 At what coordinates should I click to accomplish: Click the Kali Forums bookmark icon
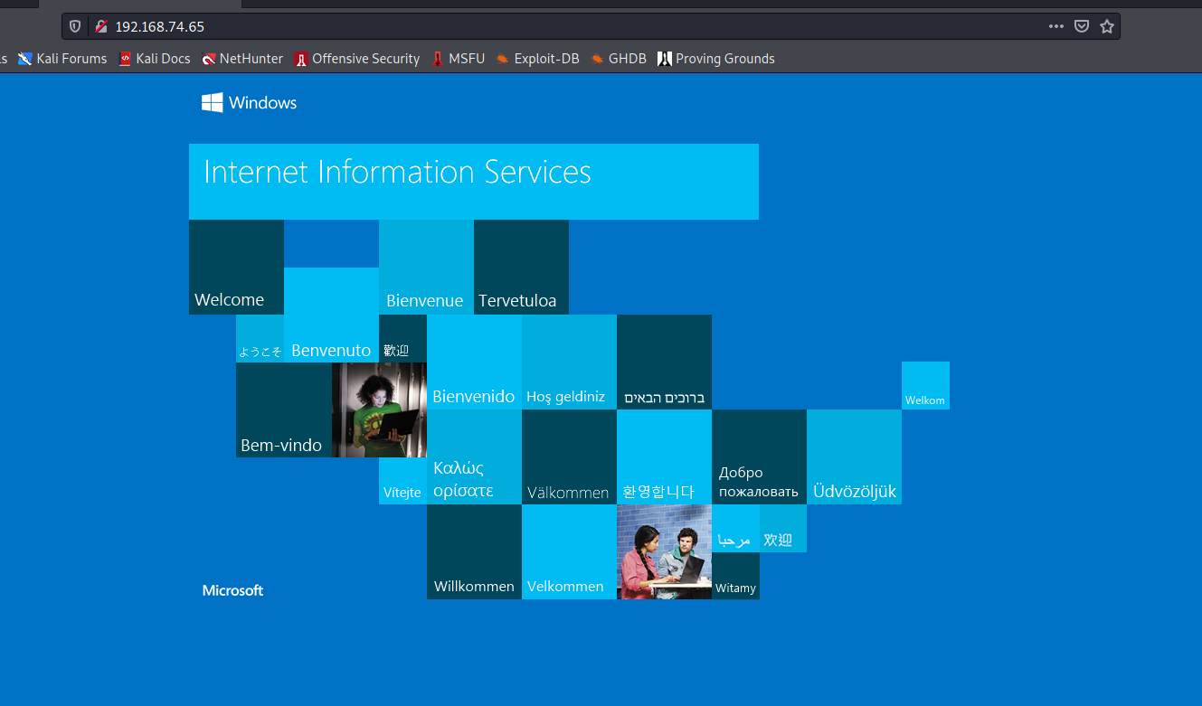(x=26, y=58)
